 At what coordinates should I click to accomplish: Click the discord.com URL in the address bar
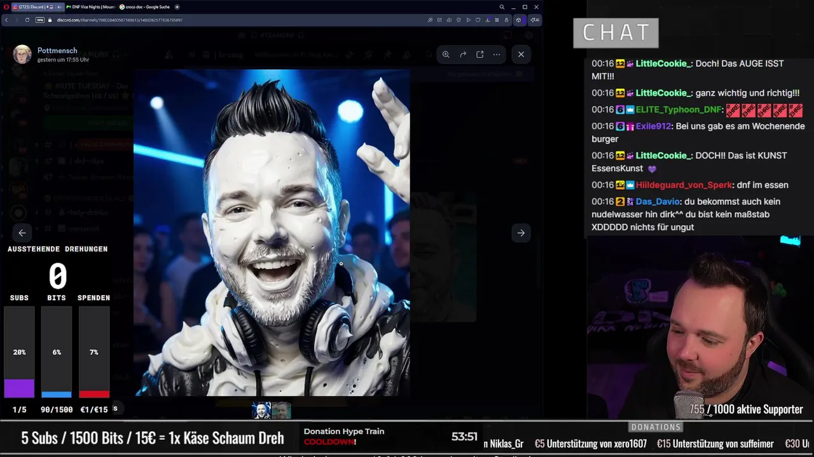120,20
